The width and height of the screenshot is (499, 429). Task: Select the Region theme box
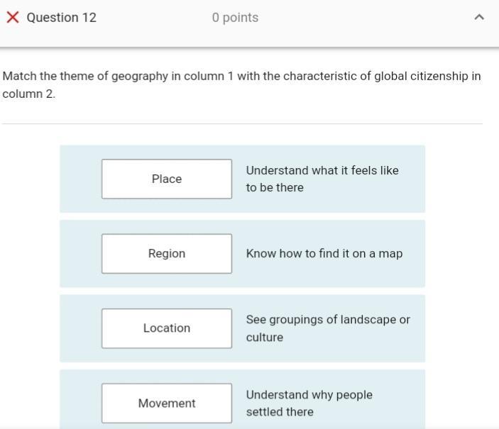(167, 254)
